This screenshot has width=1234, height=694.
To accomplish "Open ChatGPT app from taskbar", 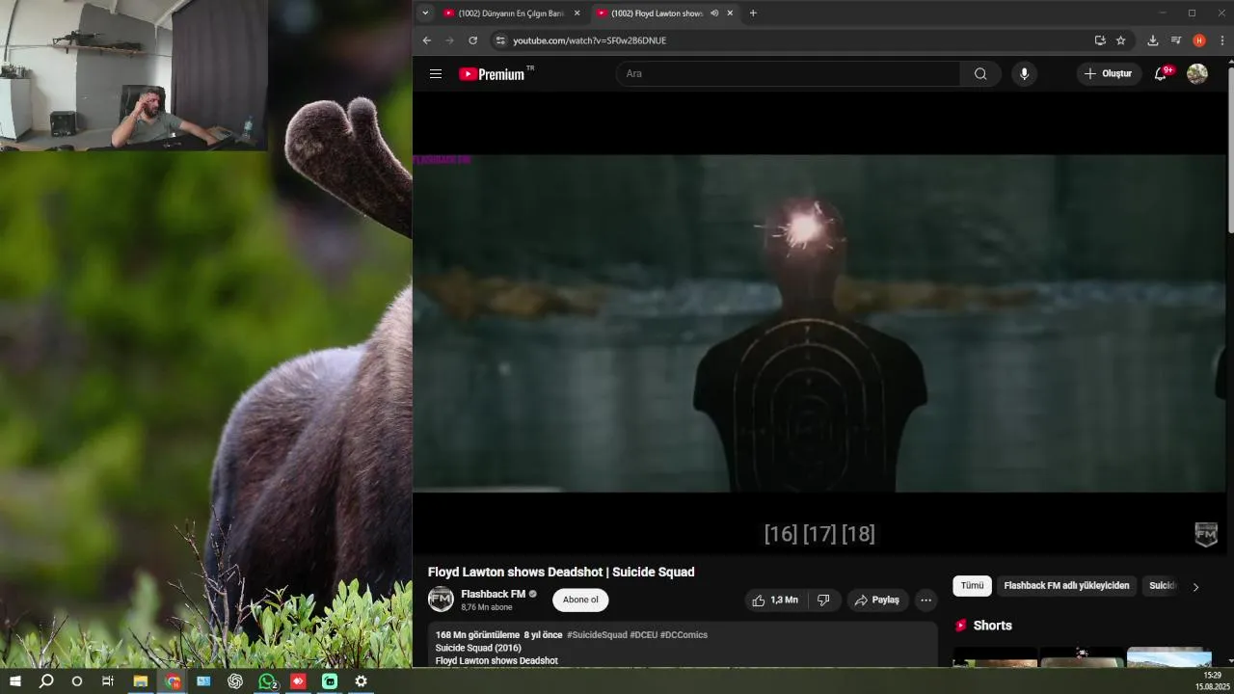I will coord(235,681).
